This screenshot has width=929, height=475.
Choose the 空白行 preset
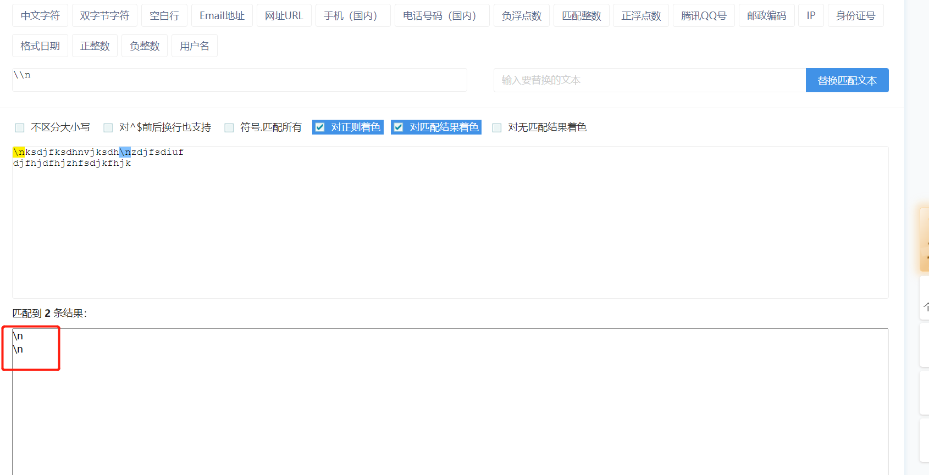[x=164, y=15]
